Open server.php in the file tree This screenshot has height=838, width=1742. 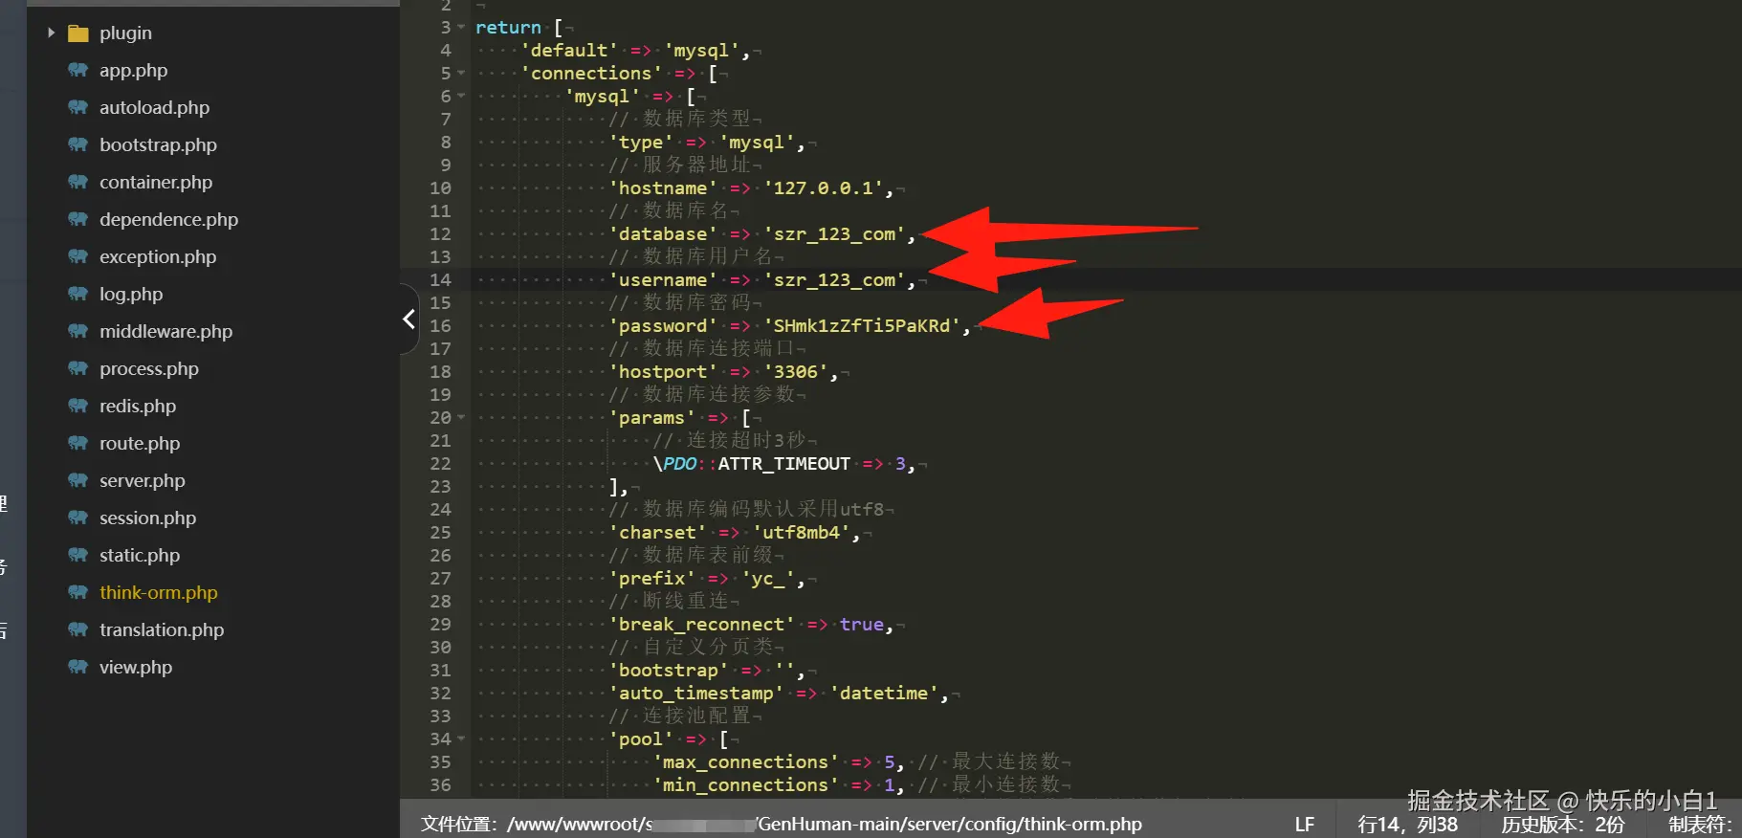143,480
